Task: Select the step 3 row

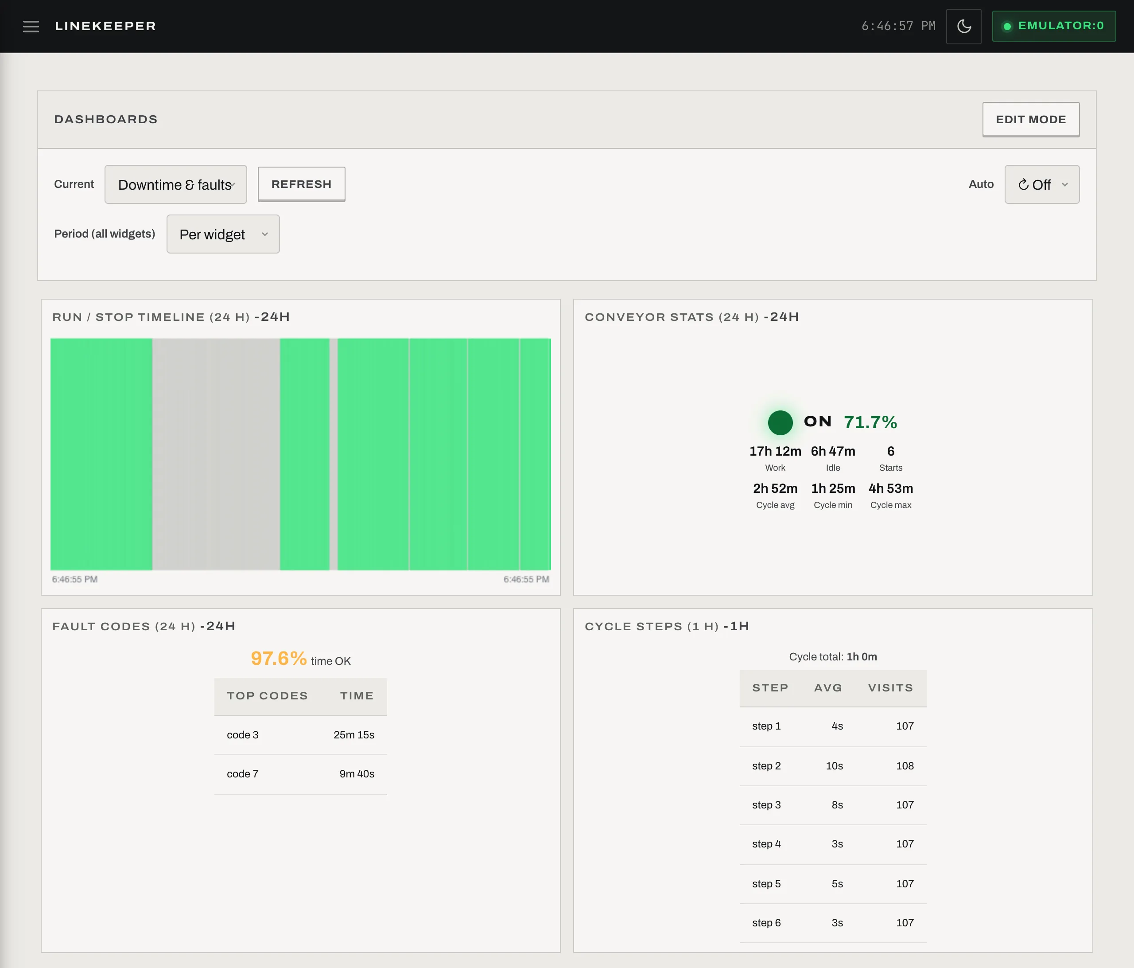Action: pos(833,805)
